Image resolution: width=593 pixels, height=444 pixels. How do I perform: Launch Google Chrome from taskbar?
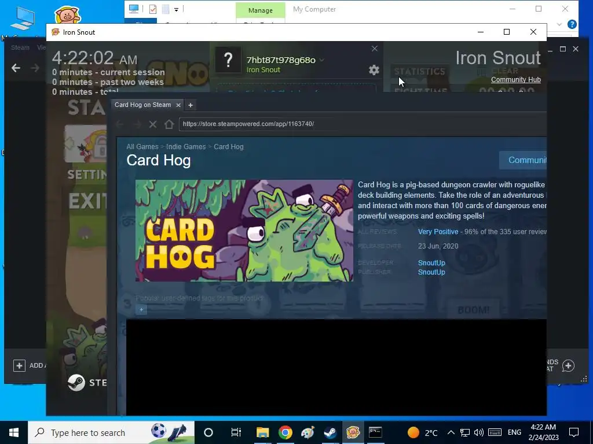[x=285, y=432]
